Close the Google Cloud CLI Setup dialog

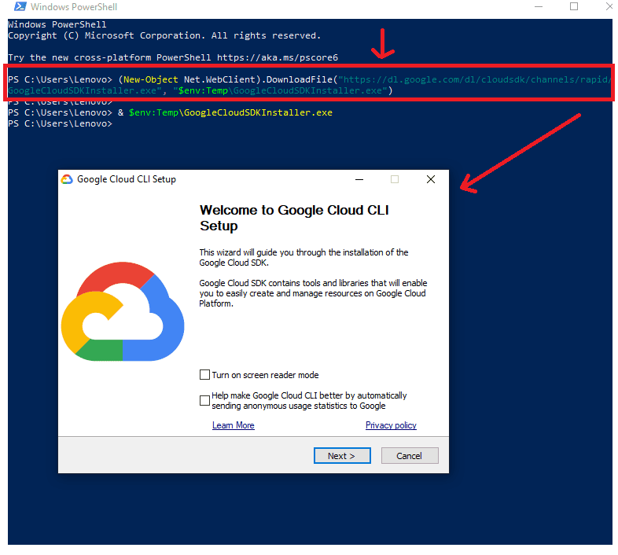coord(430,179)
